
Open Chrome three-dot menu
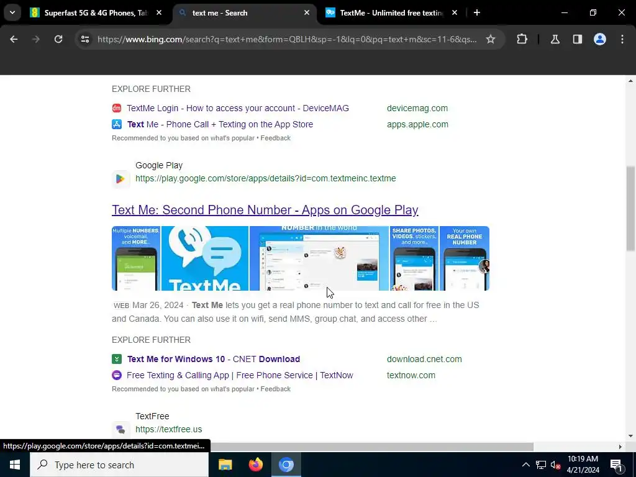pyautogui.click(x=622, y=39)
